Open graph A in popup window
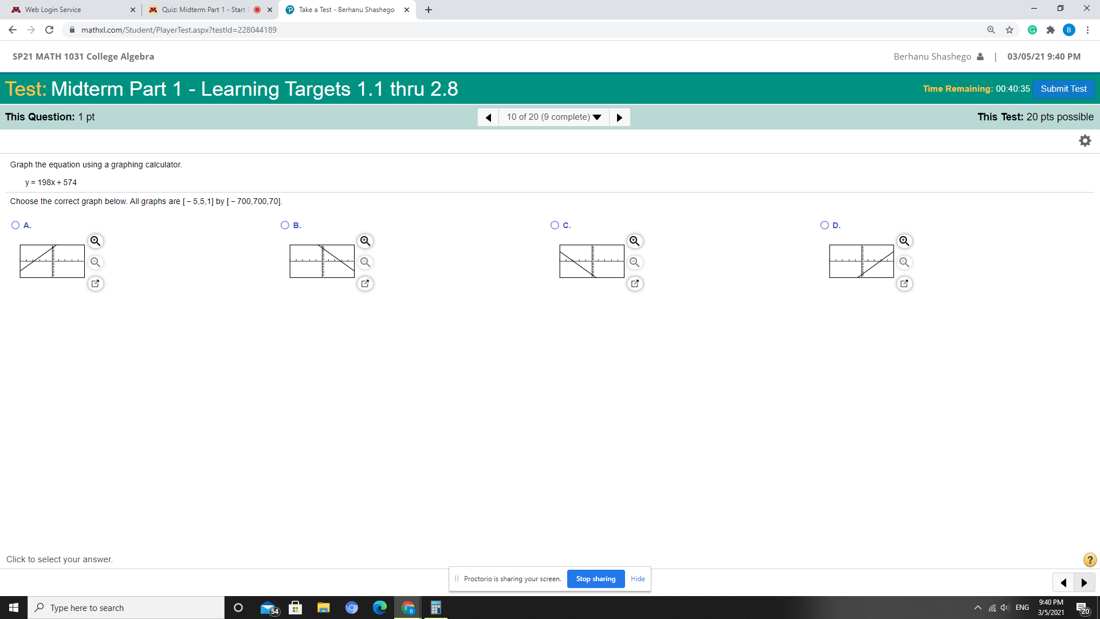The image size is (1100, 619). point(96,284)
